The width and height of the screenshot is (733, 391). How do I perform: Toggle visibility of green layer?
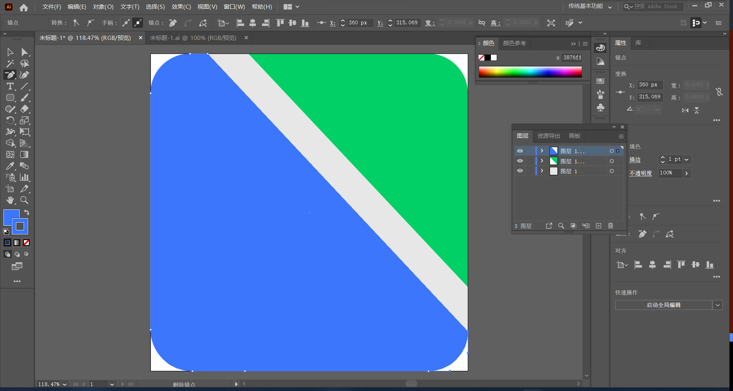tap(520, 161)
